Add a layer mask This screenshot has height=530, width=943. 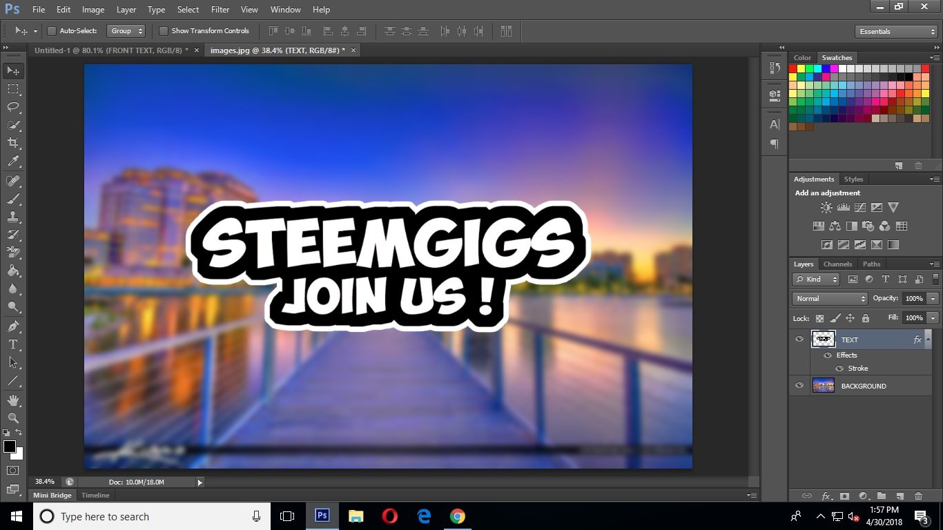pos(844,496)
